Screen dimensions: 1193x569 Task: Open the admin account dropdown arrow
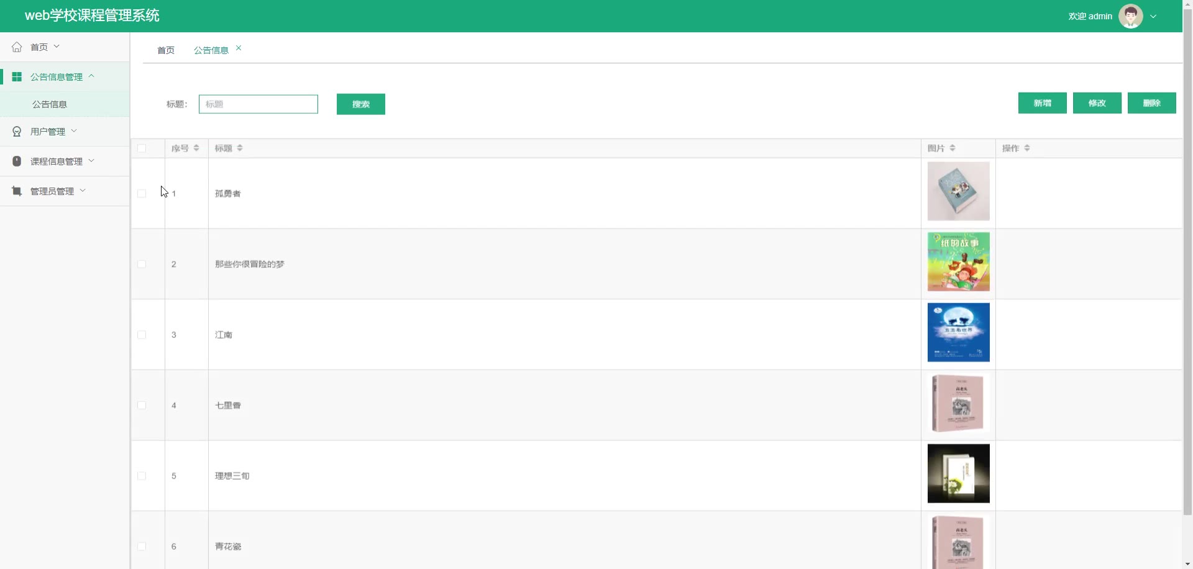coord(1153,17)
